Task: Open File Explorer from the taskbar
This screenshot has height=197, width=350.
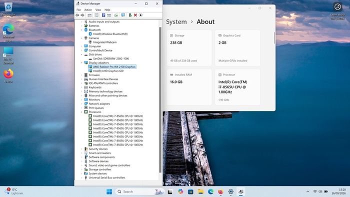Action: 200,191
